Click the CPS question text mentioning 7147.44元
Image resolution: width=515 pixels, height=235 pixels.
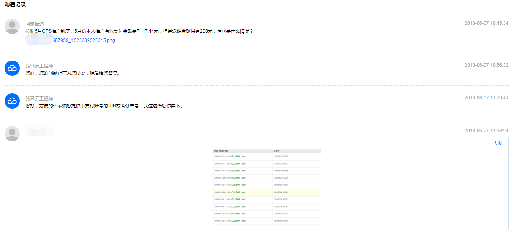click(x=139, y=31)
